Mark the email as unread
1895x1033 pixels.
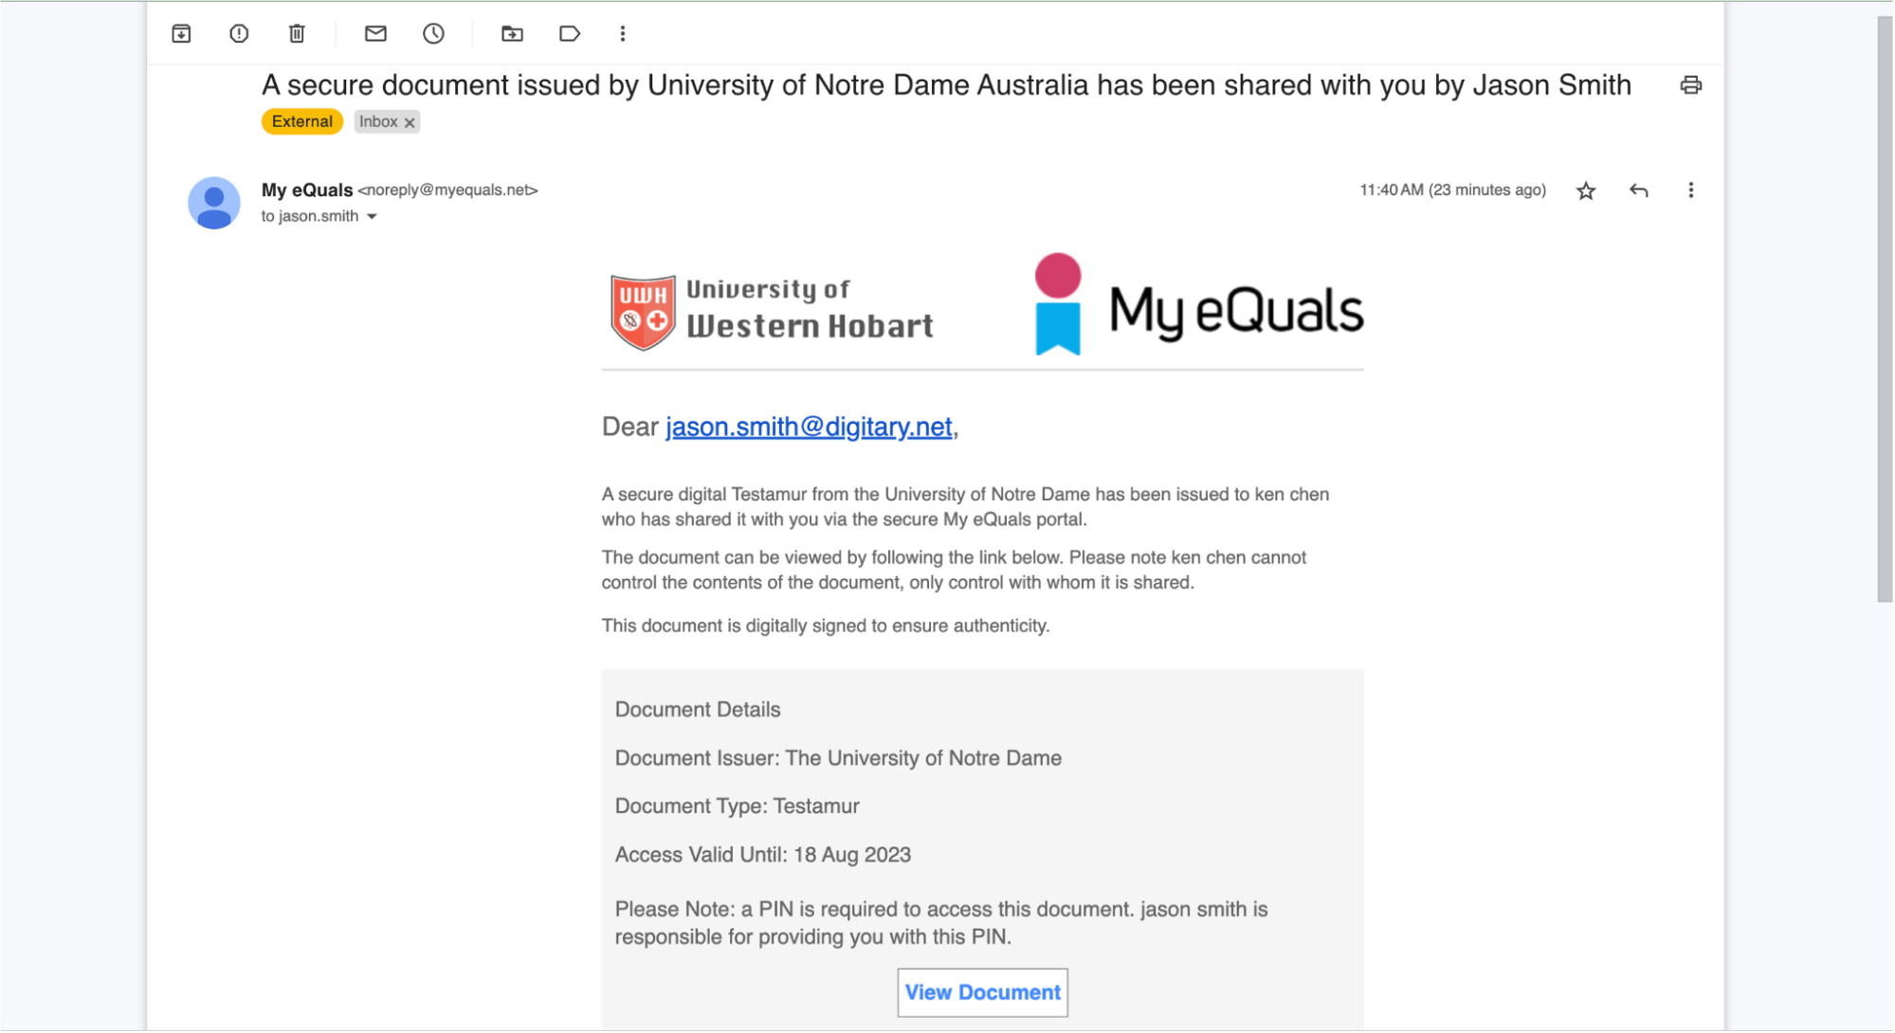[x=375, y=34]
